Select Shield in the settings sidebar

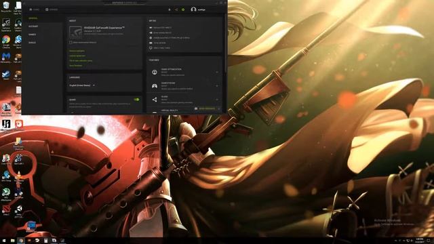[x=32, y=43]
